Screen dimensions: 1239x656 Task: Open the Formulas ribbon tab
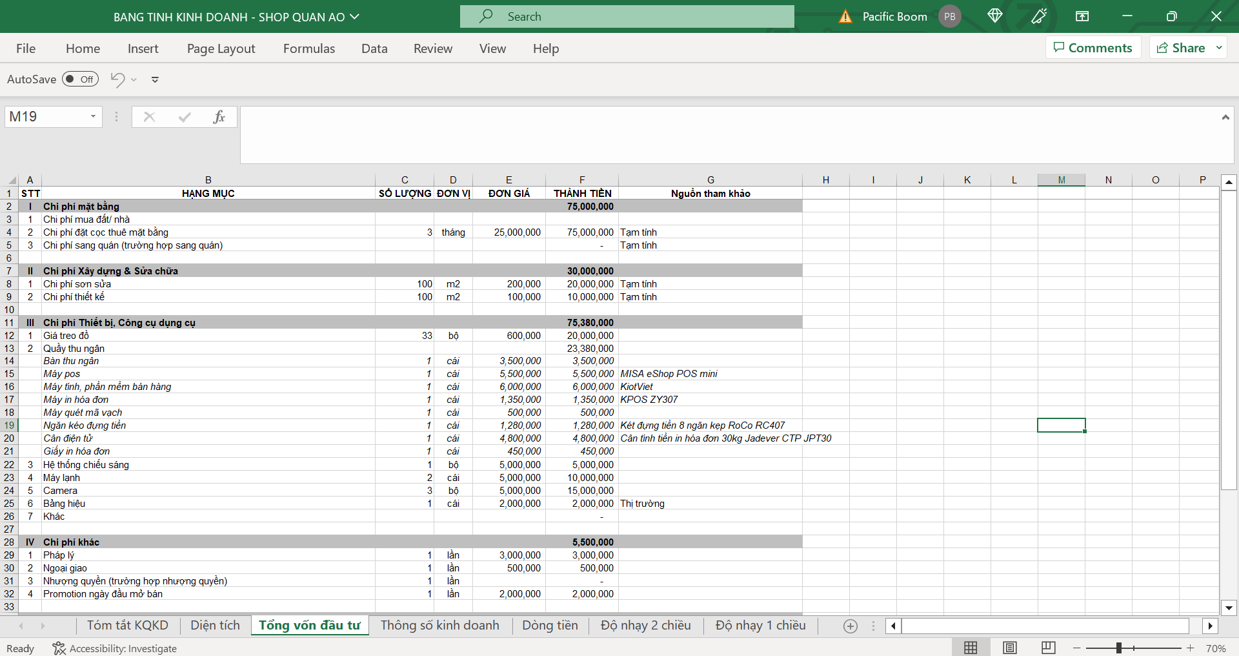(309, 48)
